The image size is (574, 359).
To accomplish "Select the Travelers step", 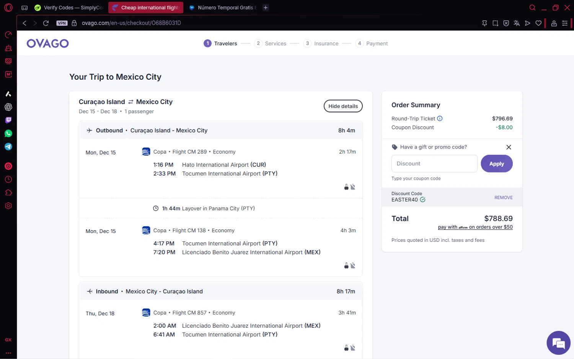I will point(220,44).
